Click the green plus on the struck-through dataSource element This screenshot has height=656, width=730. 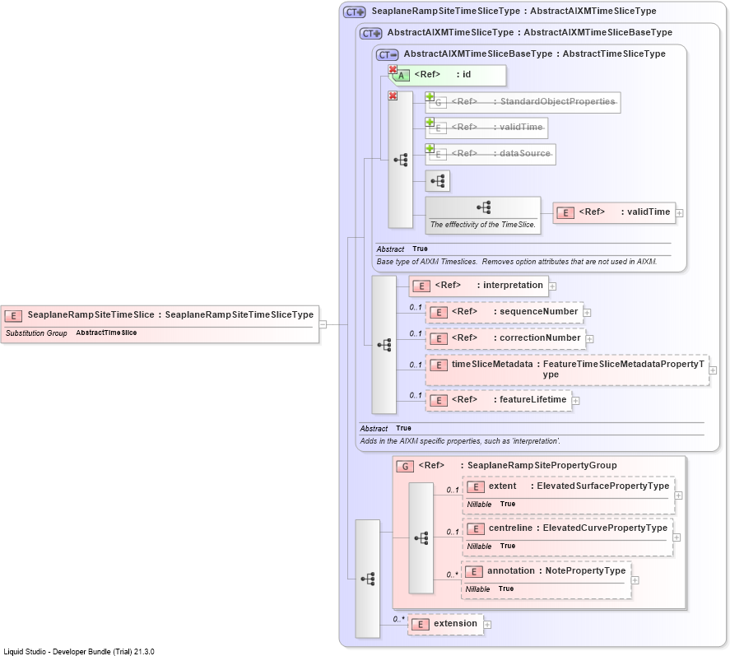click(430, 148)
